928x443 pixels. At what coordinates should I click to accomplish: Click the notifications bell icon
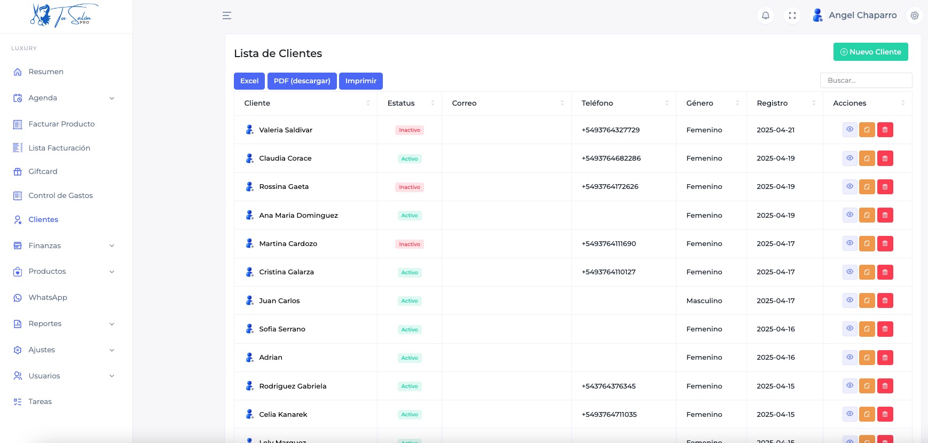765,15
